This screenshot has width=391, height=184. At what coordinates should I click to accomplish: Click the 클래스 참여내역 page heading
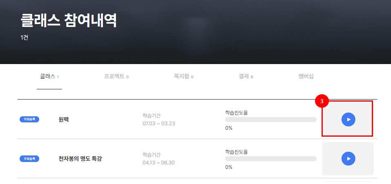69,21
